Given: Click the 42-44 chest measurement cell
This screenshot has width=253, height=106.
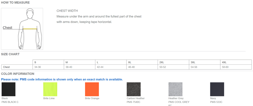Looking at the screenshot, I should point(100,67).
